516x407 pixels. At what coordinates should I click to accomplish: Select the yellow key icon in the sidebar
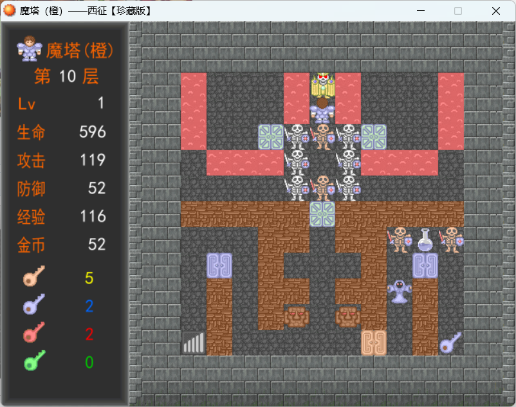click(x=34, y=276)
